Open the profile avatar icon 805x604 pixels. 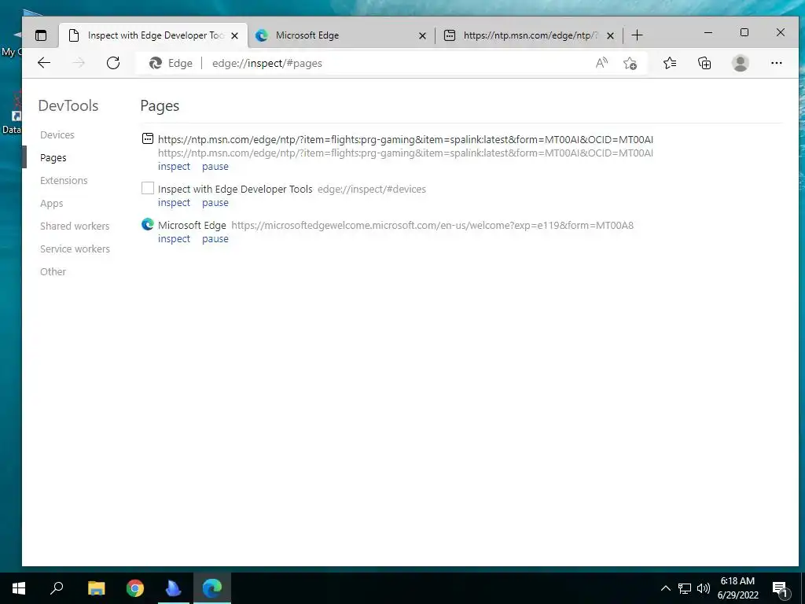740,63
